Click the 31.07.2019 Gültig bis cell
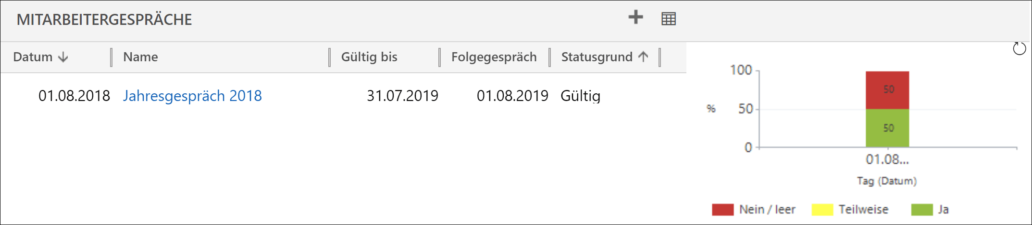1032x225 pixels. point(402,96)
